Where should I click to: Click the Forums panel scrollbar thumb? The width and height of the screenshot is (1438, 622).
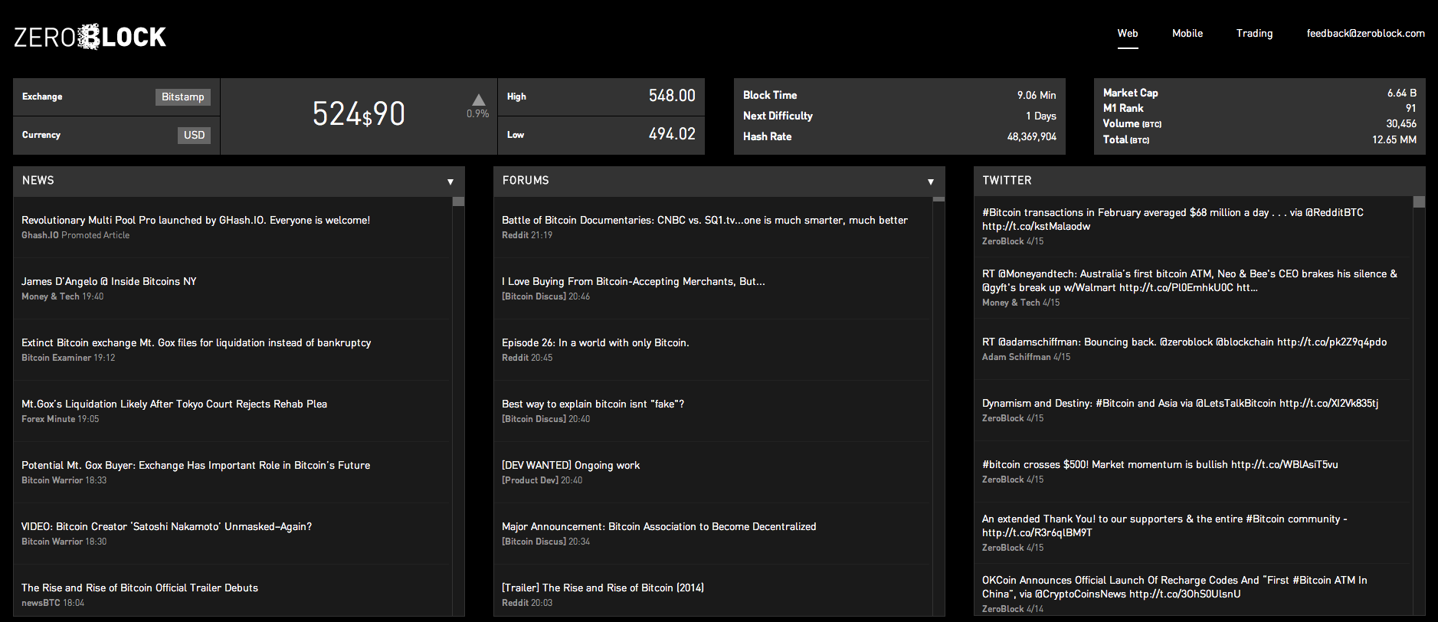pyautogui.click(x=938, y=199)
